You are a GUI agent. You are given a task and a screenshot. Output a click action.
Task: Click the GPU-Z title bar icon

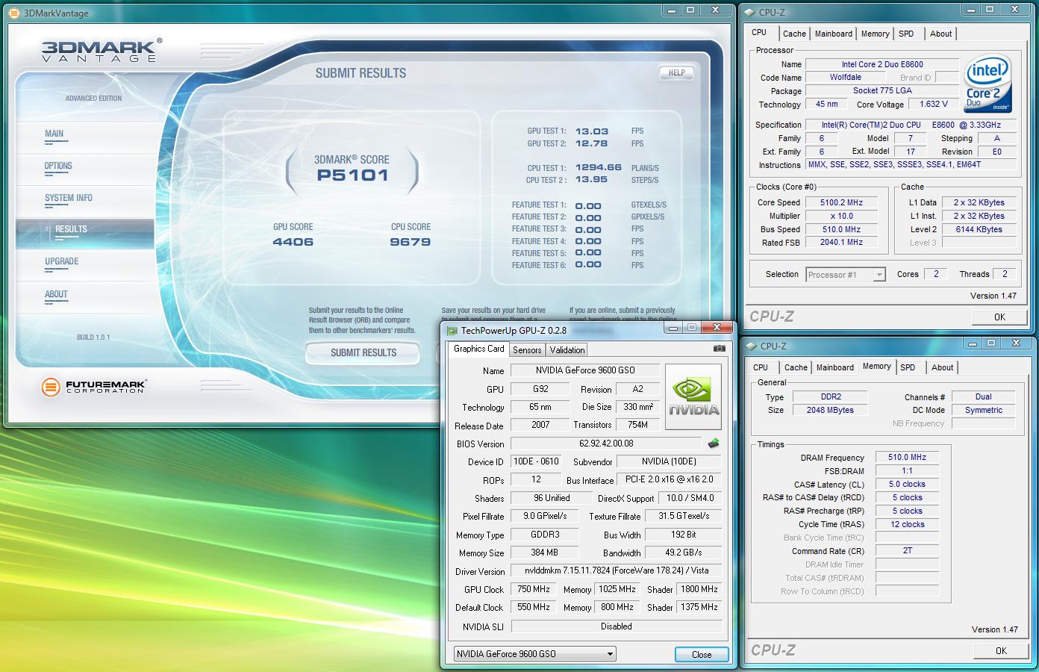tap(452, 330)
